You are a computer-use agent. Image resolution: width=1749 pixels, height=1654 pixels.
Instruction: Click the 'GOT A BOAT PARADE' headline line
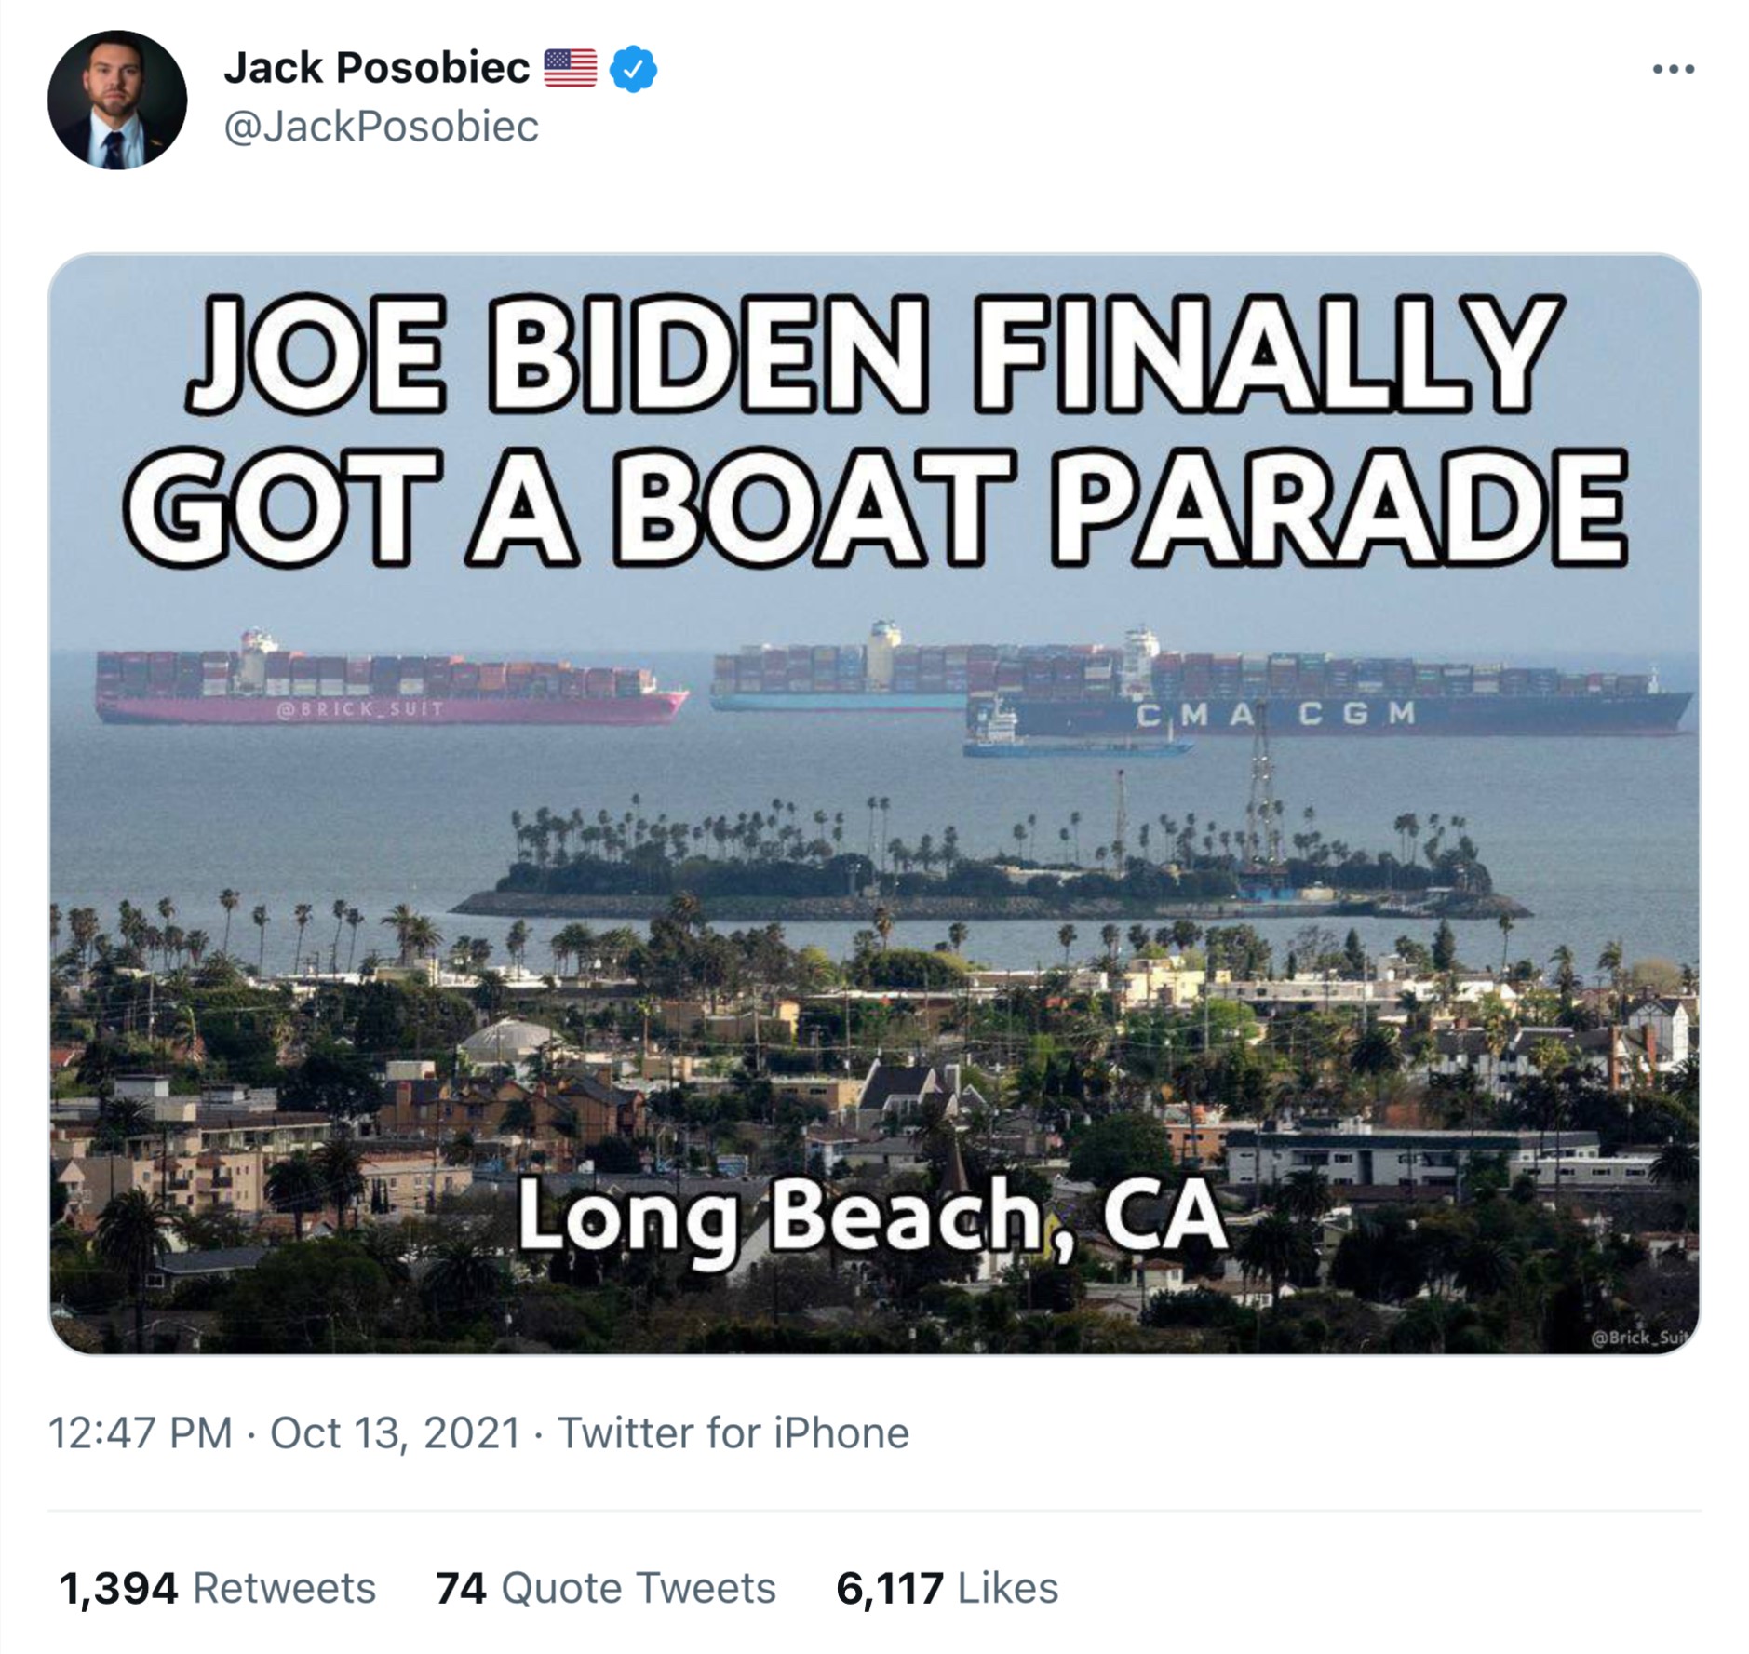tap(875, 507)
